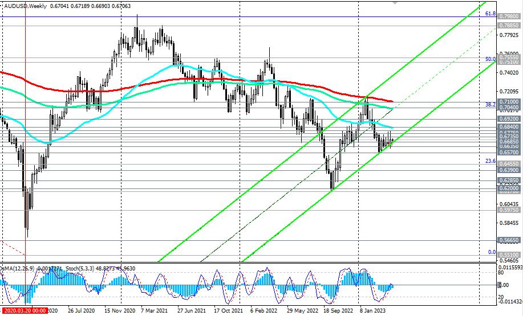Click the 0.7555 price level tag

click(x=509, y=58)
